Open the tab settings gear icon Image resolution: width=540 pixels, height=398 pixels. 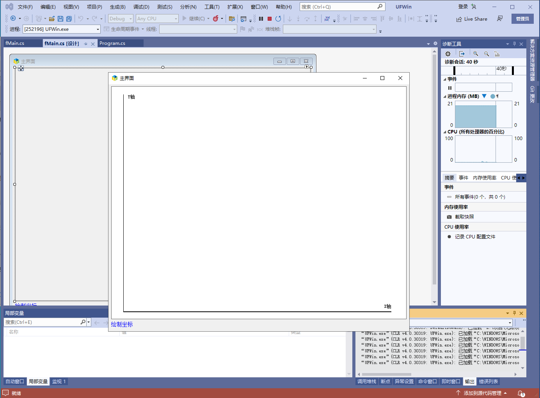tap(435, 43)
